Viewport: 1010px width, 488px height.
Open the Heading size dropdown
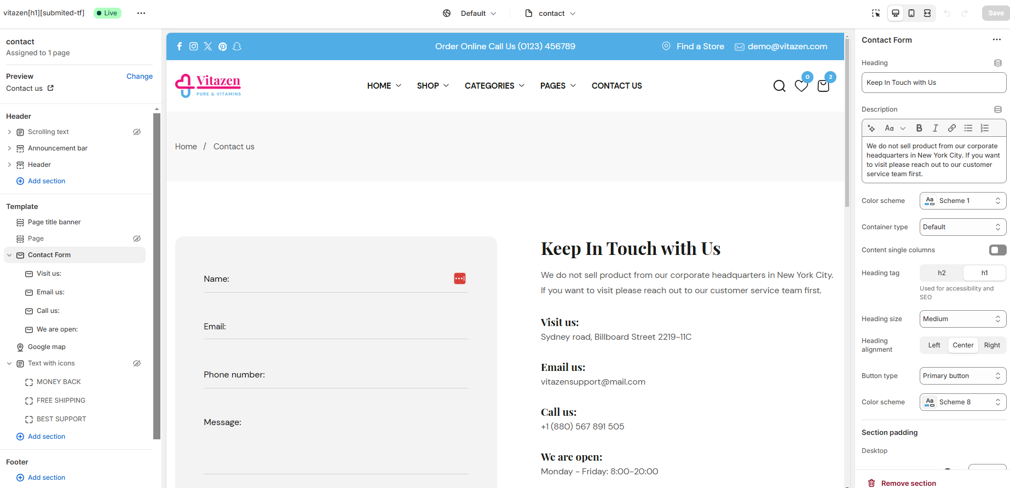(963, 319)
